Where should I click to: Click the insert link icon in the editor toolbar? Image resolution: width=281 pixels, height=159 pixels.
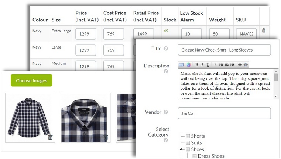pos(239,65)
